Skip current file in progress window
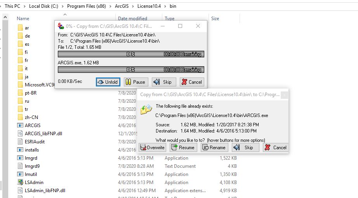 pos(164,82)
